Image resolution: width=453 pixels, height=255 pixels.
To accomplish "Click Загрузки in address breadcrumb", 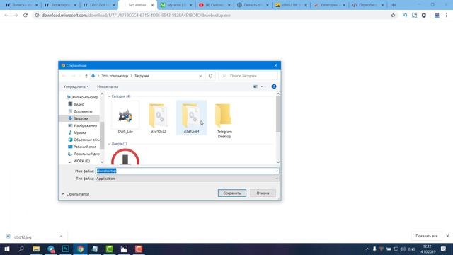I will (142, 76).
